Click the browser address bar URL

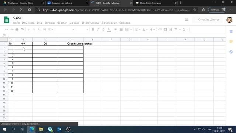pos(116,10)
